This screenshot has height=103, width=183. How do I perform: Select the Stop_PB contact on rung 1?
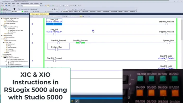tap(54, 34)
